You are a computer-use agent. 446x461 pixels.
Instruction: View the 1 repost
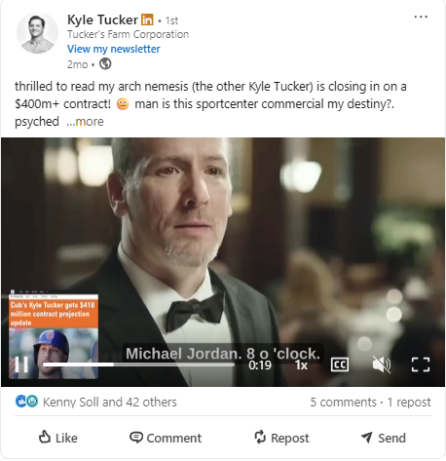(x=409, y=403)
